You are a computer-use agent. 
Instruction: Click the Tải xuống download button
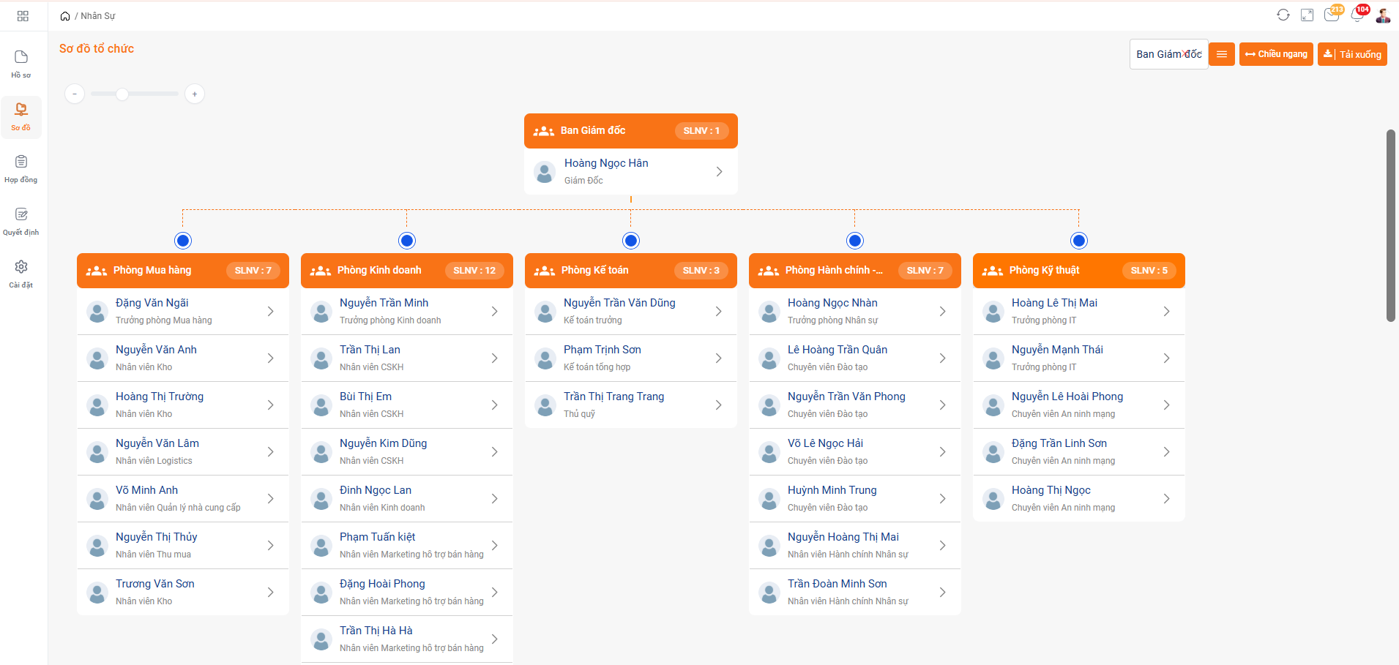[1352, 54]
